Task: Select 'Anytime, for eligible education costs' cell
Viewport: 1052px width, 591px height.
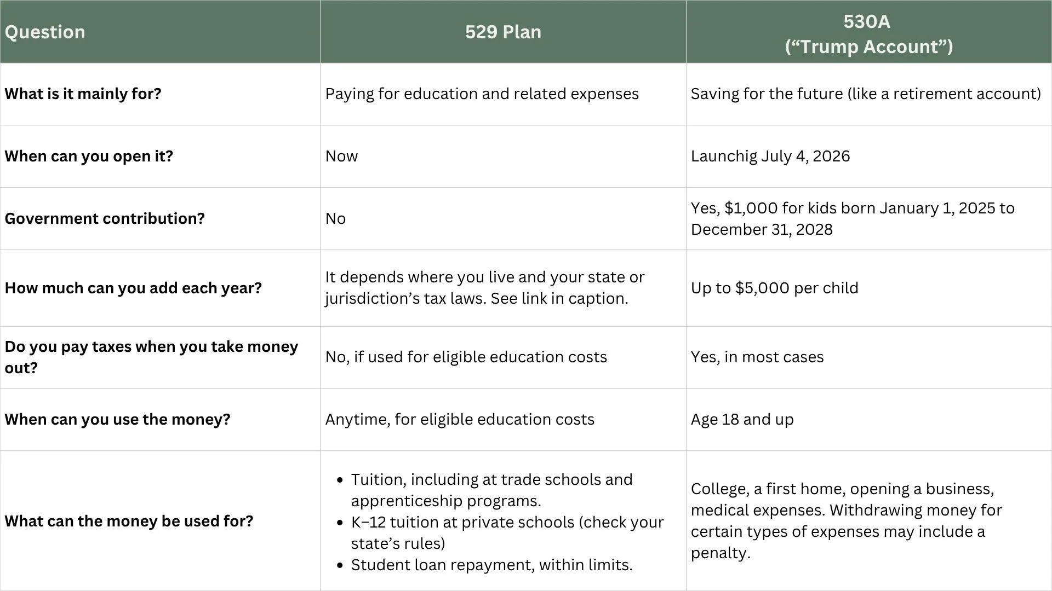Action: point(503,420)
